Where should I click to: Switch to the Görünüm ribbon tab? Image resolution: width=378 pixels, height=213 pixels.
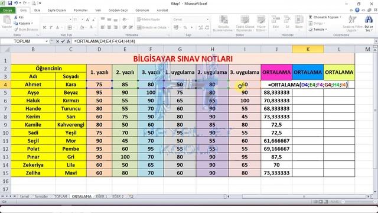click(142, 11)
